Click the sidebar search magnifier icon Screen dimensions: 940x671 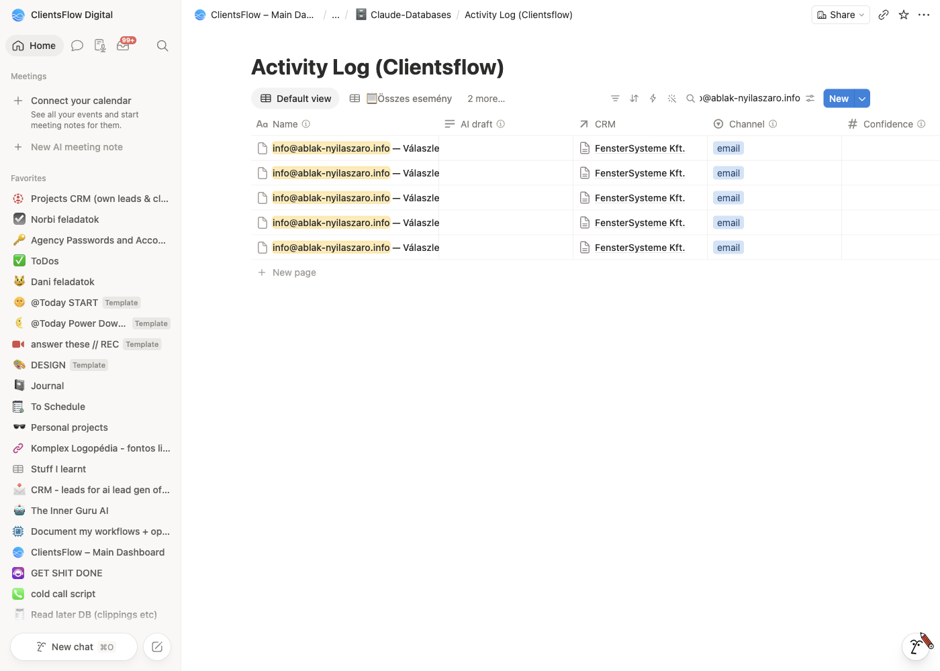162,46
